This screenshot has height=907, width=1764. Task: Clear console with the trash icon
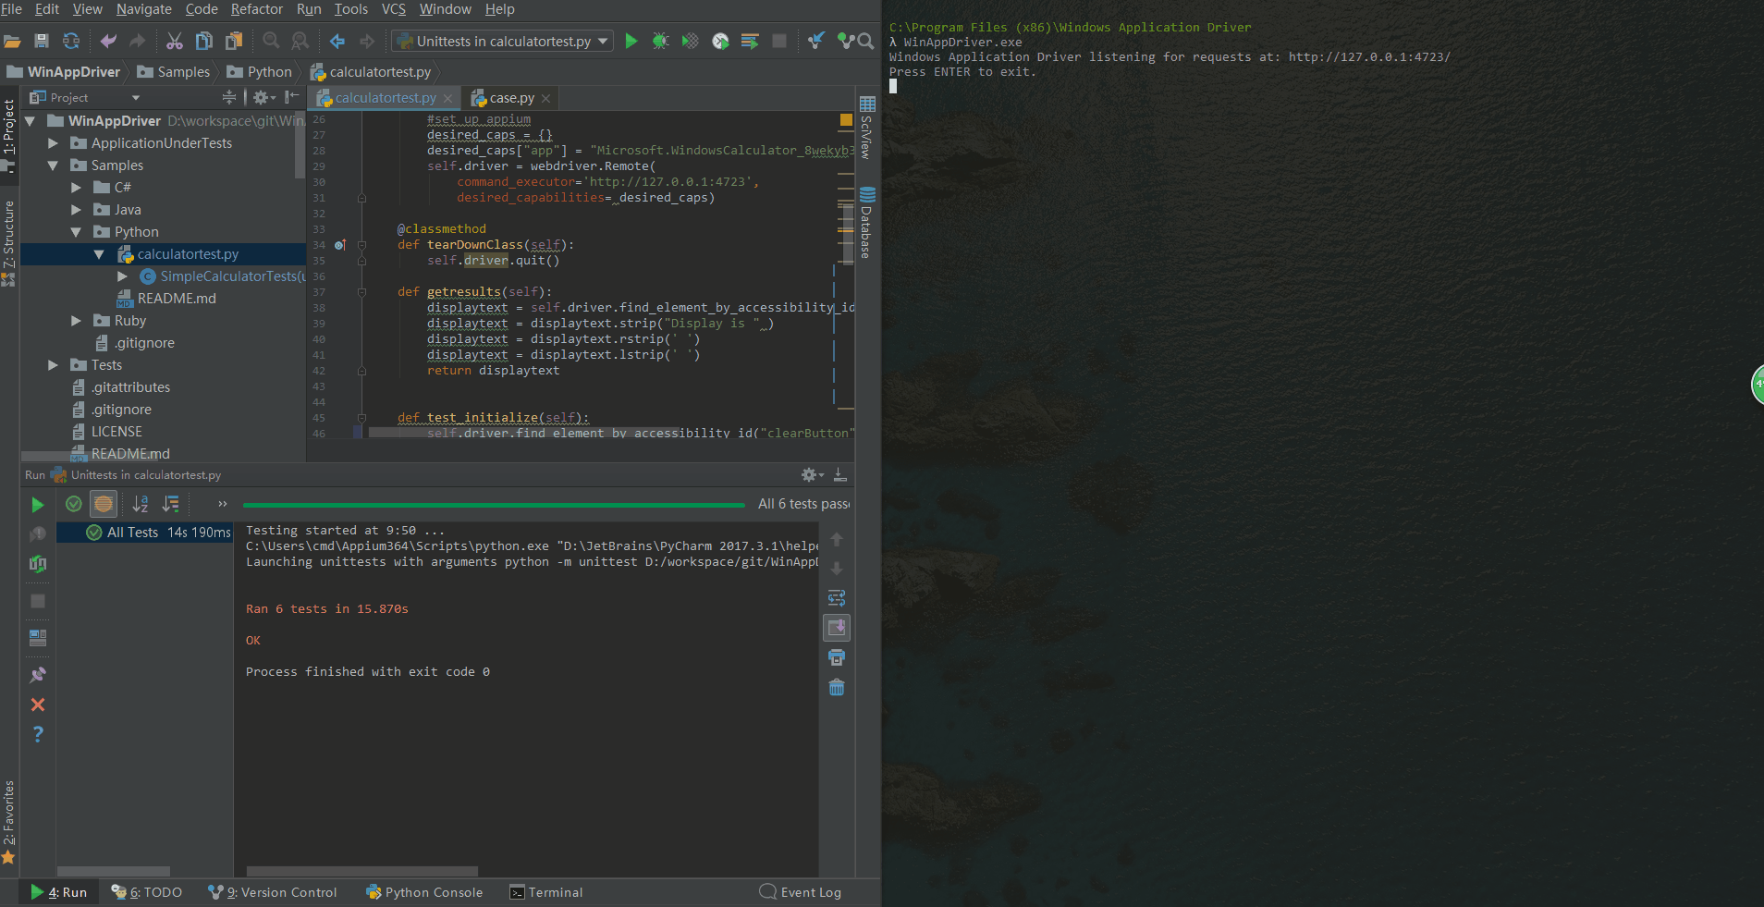pyautogui.click(x=837, y=687)
